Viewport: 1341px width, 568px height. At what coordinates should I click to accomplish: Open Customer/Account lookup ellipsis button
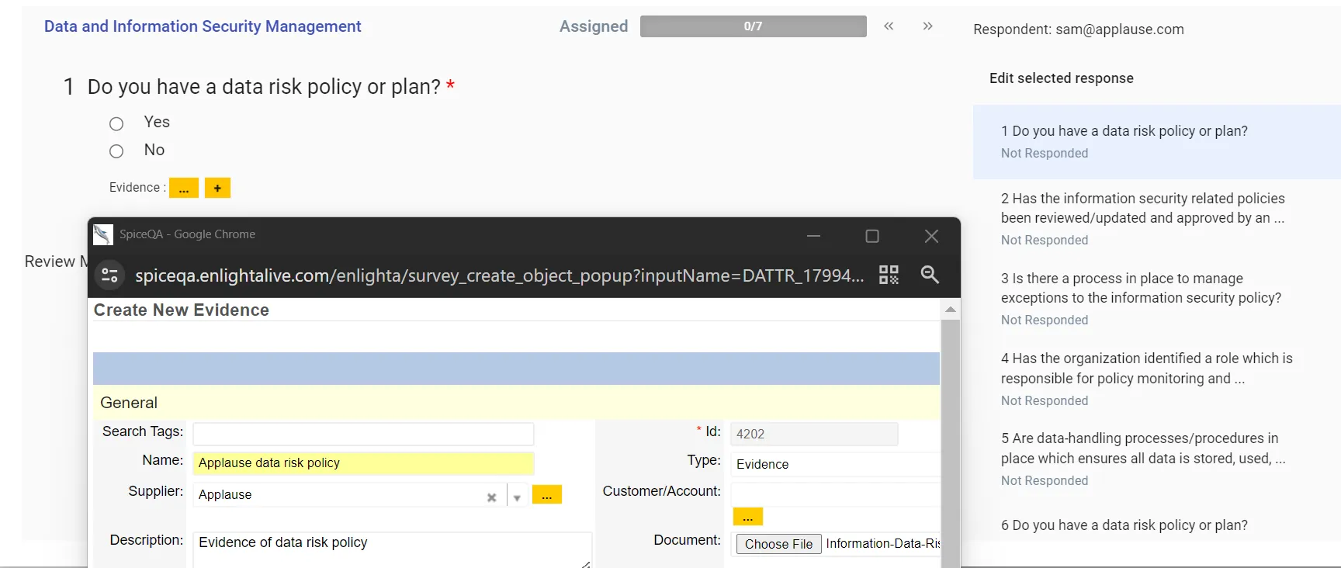[x=747, y=517]
